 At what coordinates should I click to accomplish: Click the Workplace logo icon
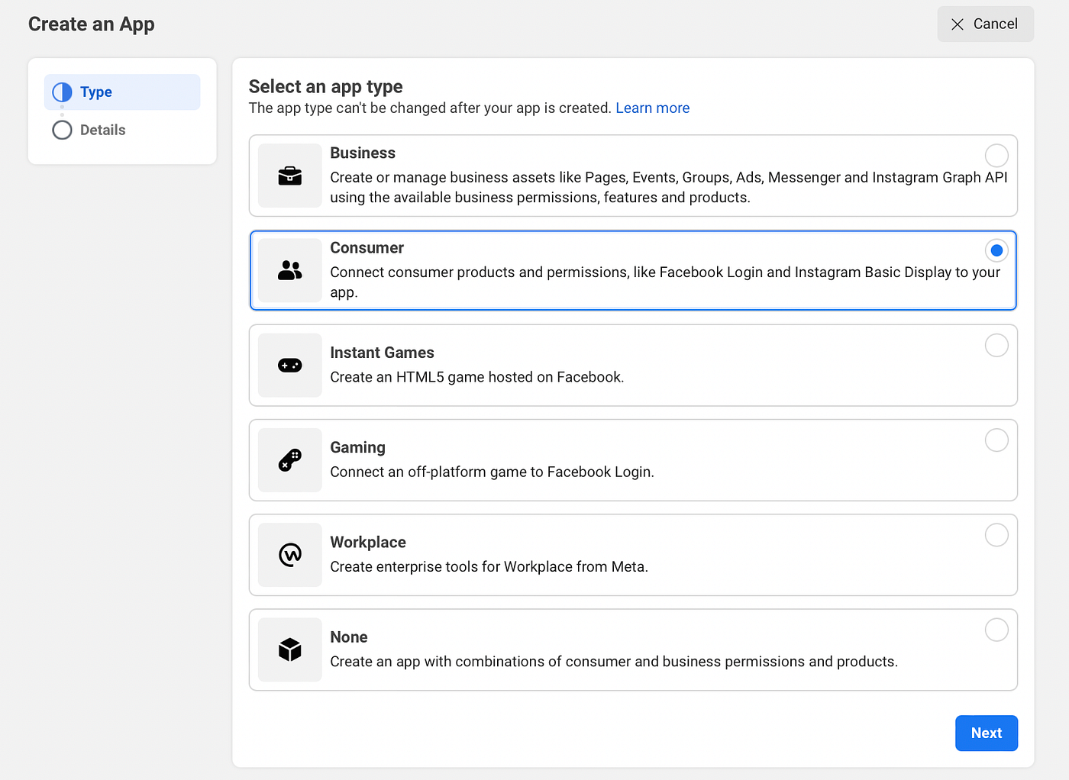point(290,555)
